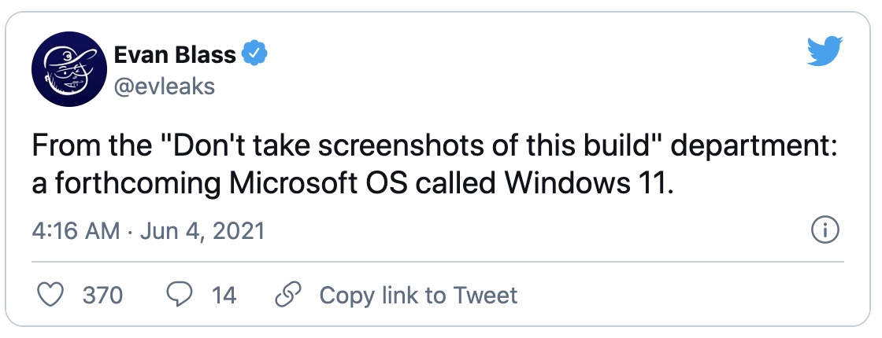Open the circled info icon
882x338 pixels.
pos(826,231)
